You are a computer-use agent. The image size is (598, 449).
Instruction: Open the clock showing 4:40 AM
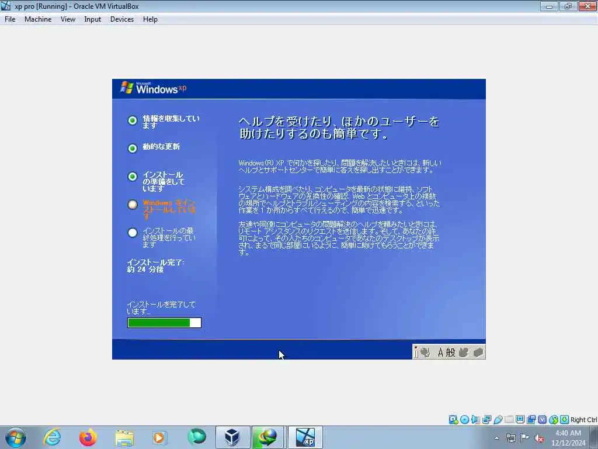pos(568,438)
